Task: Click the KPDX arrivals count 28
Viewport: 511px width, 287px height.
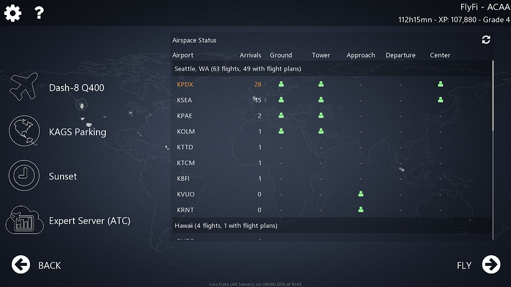Action: click(258, 84)
